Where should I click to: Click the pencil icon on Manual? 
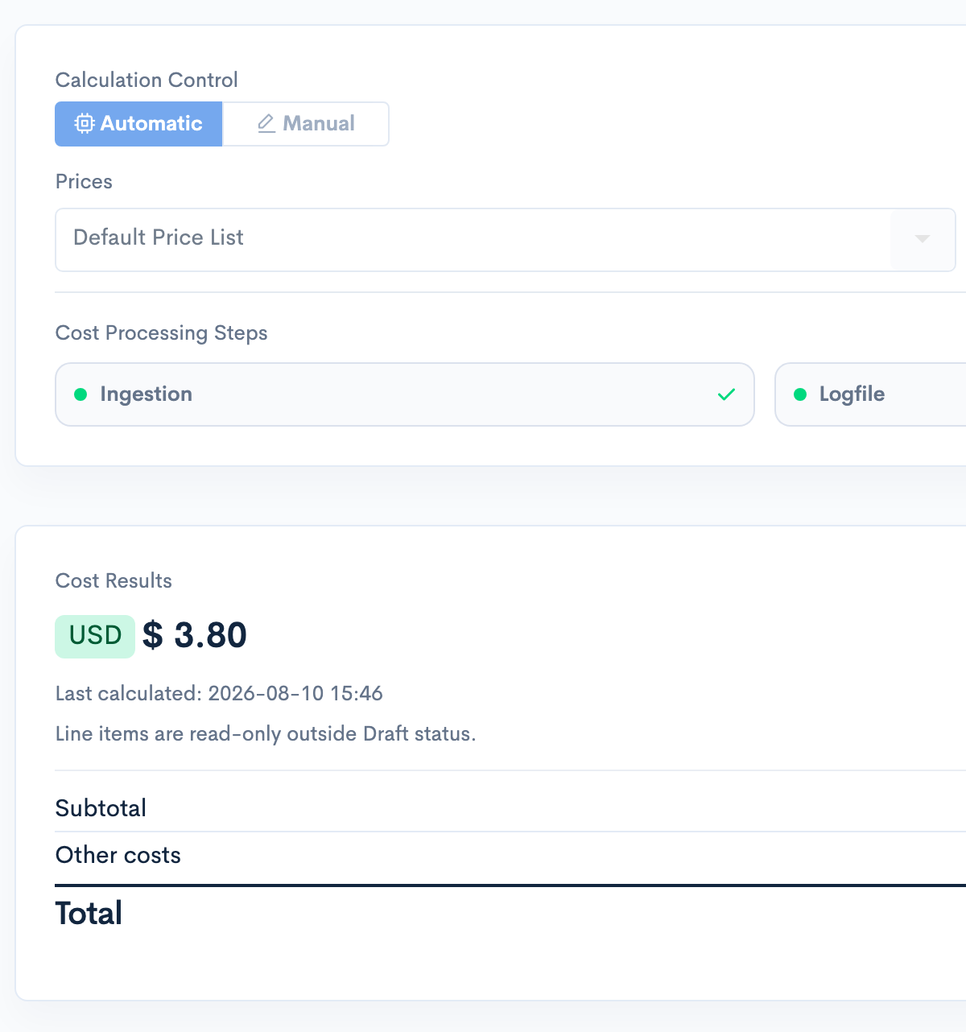pyautogui.click(x=266, y=124)
